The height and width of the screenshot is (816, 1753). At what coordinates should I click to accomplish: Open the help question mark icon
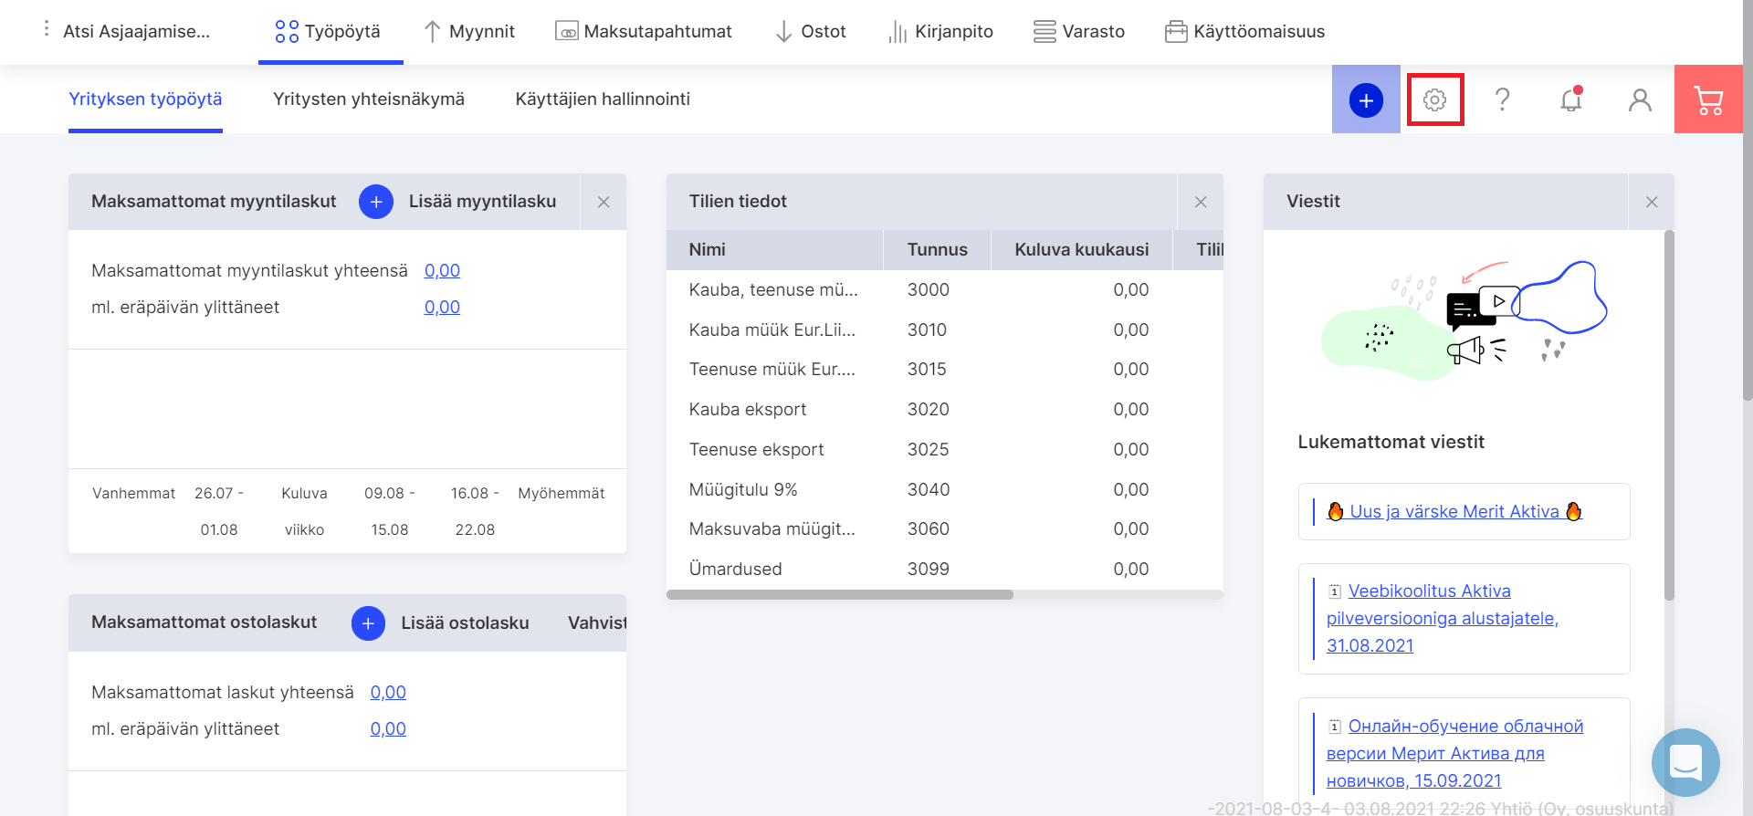[x=1502, y=99]
